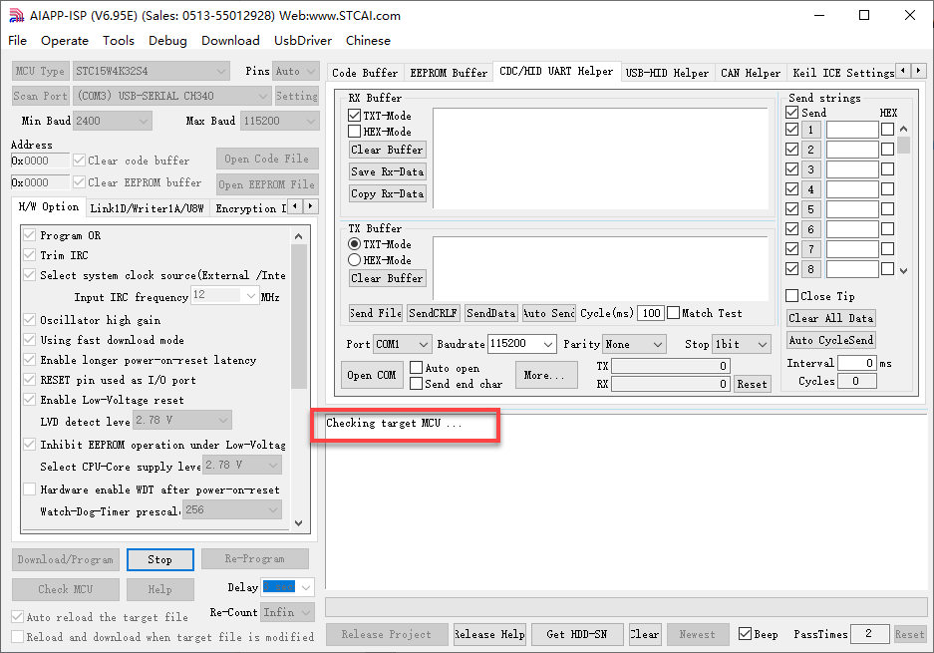Uncheck send string row 1 checkbox
This screenshot has width=934, height=653.
click(792, 130)
